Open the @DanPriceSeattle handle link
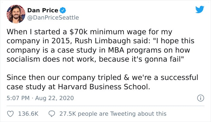The height and width of the screenshot is (122, 211). pos(53,18)
